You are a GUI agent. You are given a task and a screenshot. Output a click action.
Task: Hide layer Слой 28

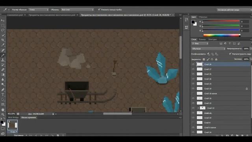[193, 64]
